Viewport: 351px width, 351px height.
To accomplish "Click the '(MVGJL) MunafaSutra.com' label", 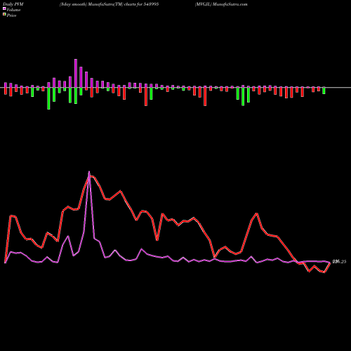I will point(221,4).
